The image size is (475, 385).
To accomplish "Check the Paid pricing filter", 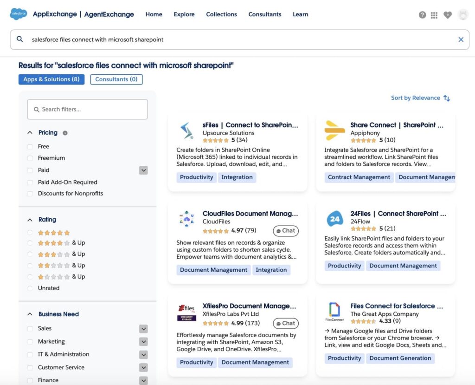I will point(30,170).
